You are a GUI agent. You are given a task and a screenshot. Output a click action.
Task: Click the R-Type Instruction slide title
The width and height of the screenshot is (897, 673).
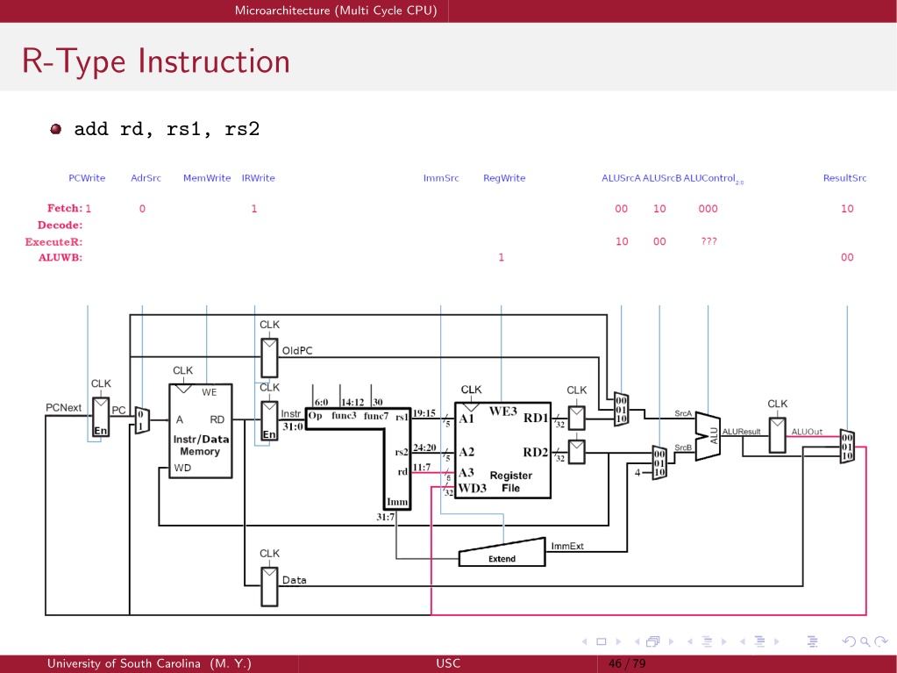(155, 61)
